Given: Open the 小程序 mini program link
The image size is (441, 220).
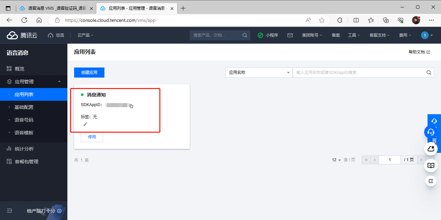Looking at the screenshot, I should [268, 35].
